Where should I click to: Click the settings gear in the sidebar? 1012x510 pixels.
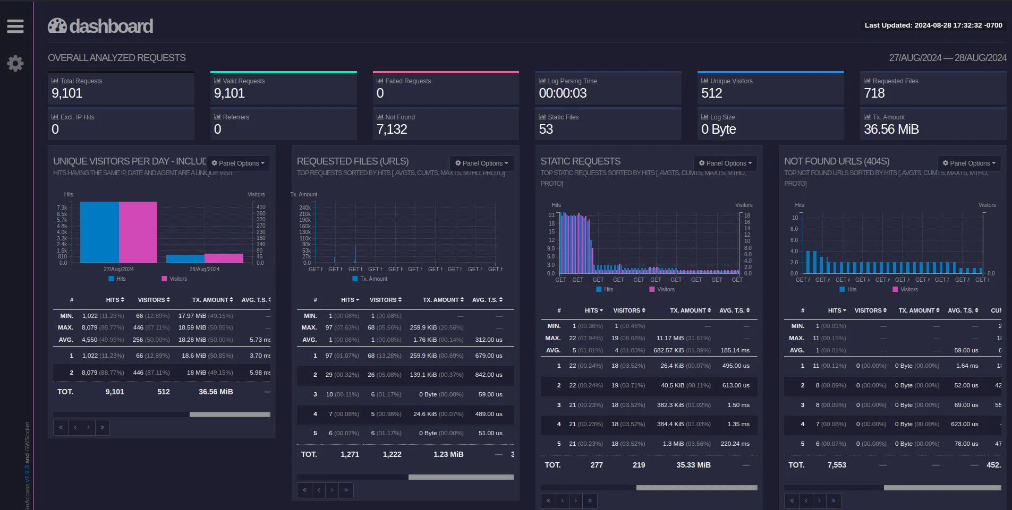[x=15, y=63]
